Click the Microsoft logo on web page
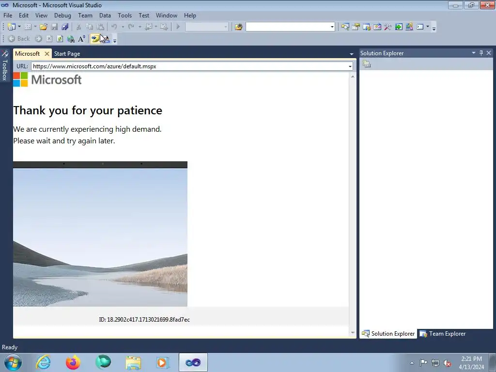496x372 pixels. (x=47, y=79)
